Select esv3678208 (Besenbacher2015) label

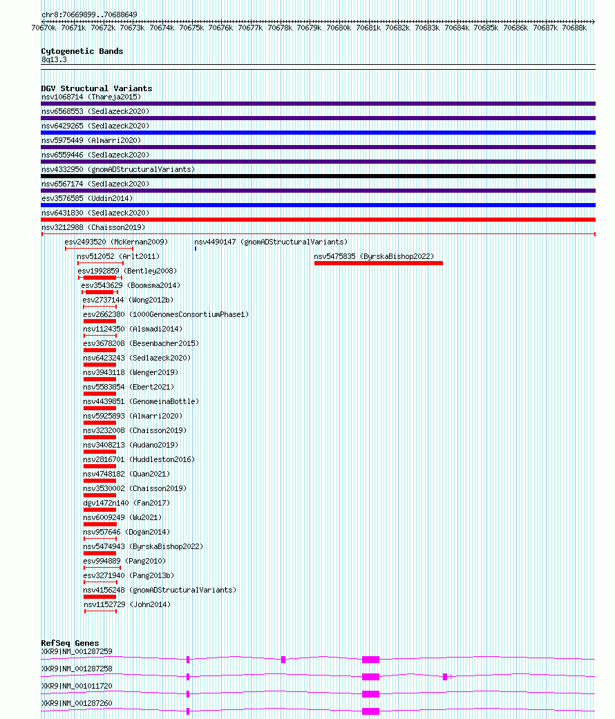tap(141, 343)
